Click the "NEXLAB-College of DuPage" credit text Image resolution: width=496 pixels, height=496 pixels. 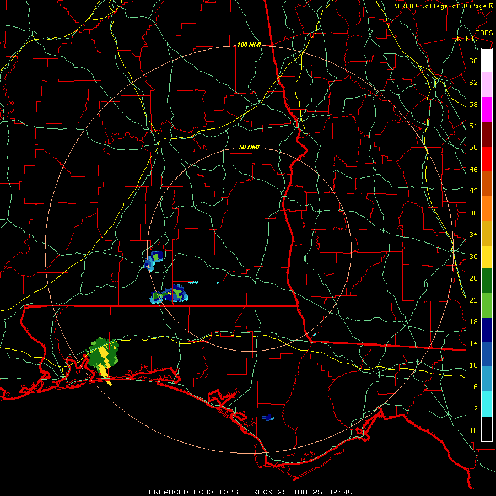440,6
